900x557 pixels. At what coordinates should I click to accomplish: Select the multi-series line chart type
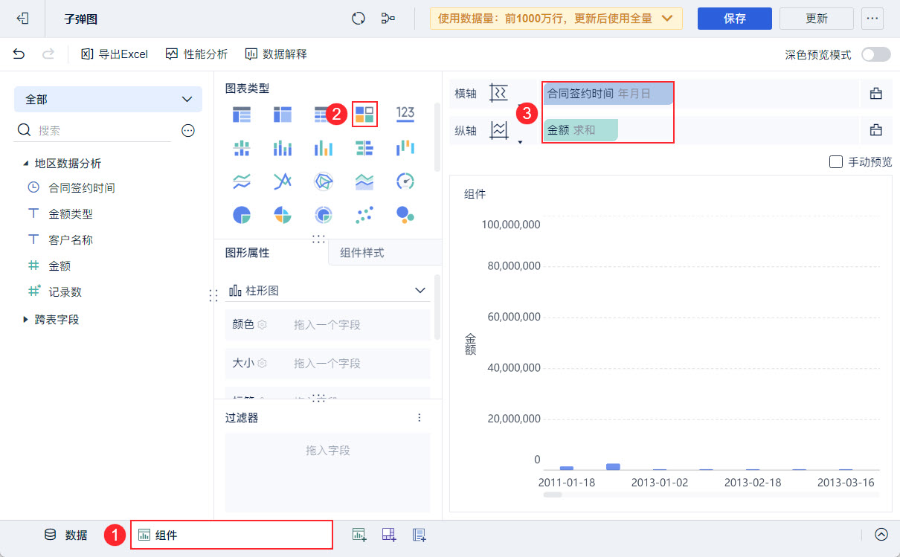coord(283,181)
